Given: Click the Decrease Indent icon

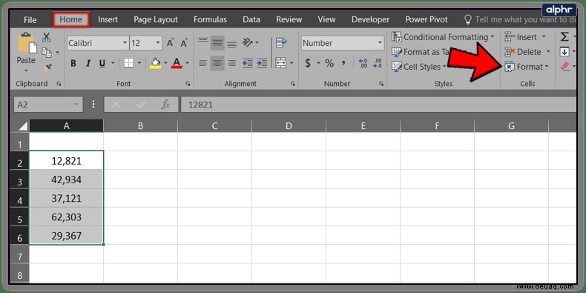Looking at the screenshot, I should click(248, 63).
